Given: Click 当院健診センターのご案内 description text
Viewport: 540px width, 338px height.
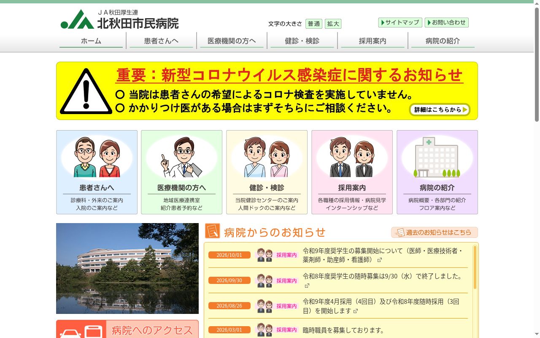Looking at the screenshot, I should [267, 200].
